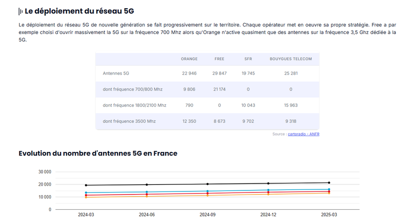Click the 21 174 value cell

[219, 89]
